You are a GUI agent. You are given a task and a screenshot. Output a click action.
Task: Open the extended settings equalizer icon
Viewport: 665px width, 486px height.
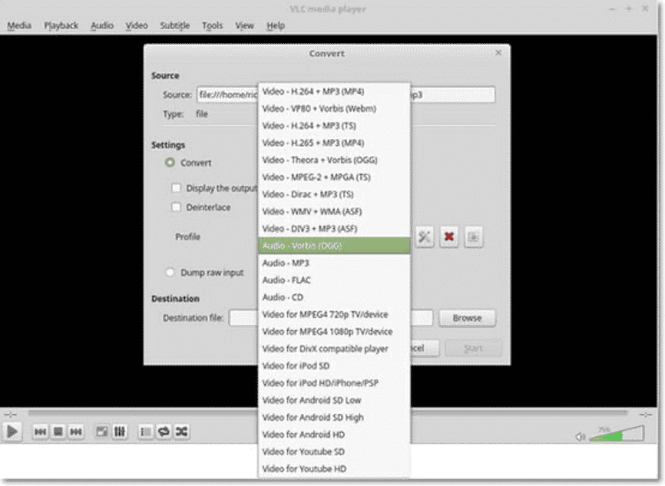point(119,432)
